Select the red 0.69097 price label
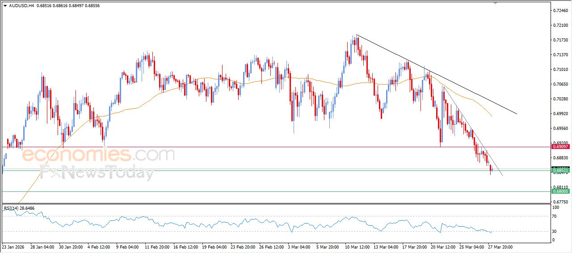This screenshot has height=253, width=572. click(560, 146)
